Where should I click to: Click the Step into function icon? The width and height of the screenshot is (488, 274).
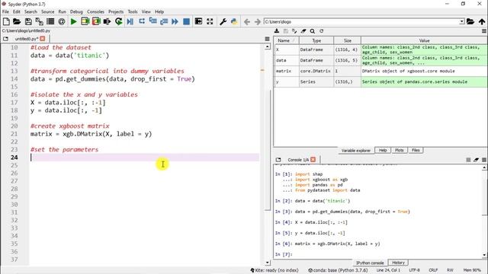[x=152, y=21]
